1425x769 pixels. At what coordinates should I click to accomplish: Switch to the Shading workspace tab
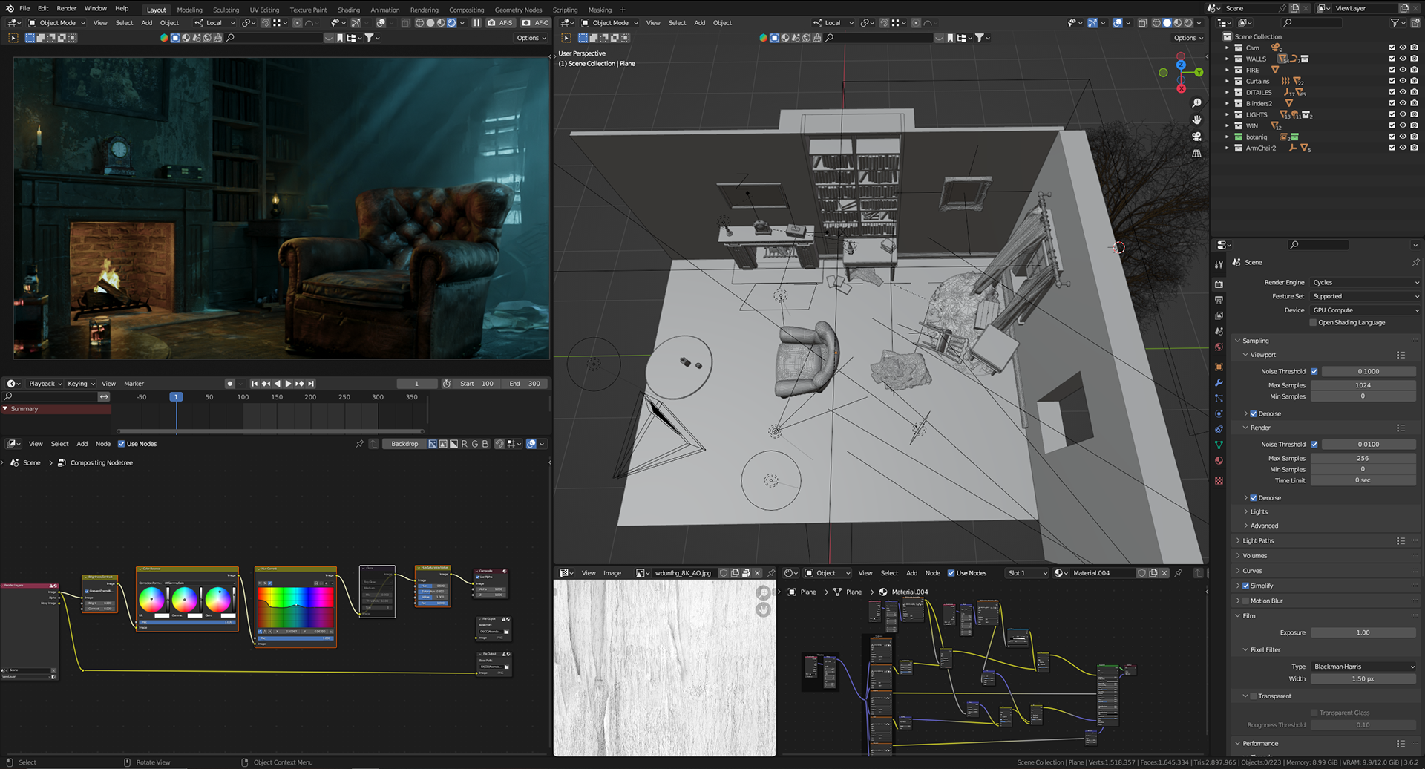tap(348, 10)
